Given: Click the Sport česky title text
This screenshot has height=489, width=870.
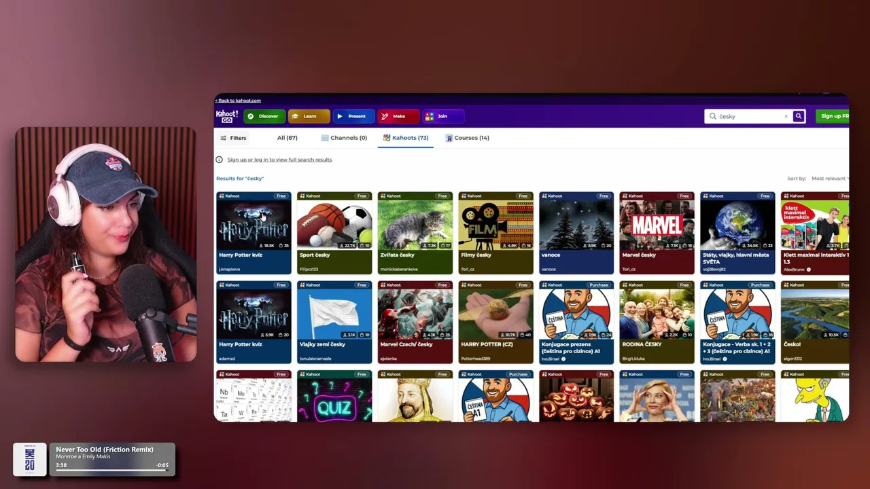Looking at the screenshot, I should (x=315, y=255).
